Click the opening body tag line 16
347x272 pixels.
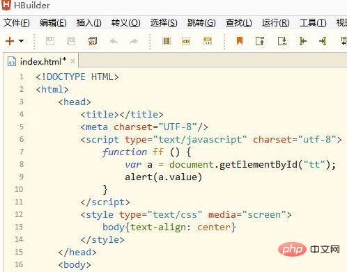[75, 265]
